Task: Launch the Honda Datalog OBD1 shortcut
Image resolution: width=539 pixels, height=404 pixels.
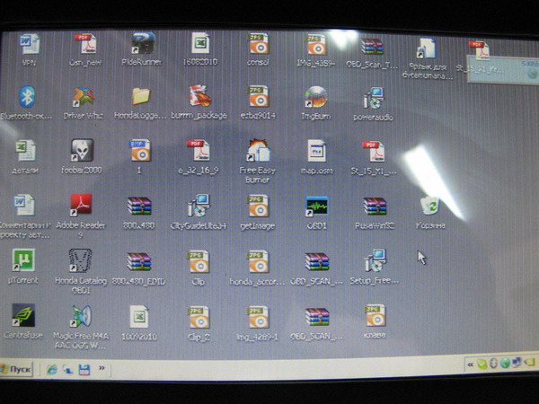Action: (80, 260)
